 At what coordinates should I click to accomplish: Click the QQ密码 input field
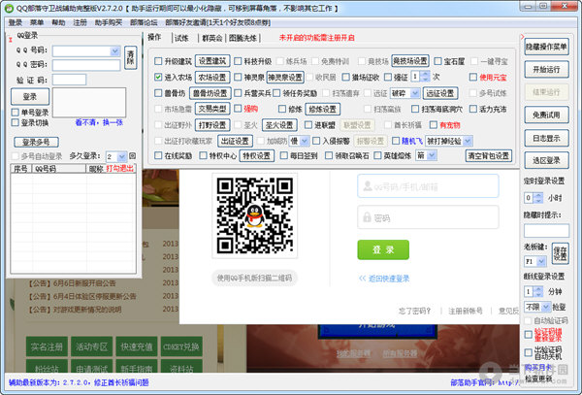86,65
